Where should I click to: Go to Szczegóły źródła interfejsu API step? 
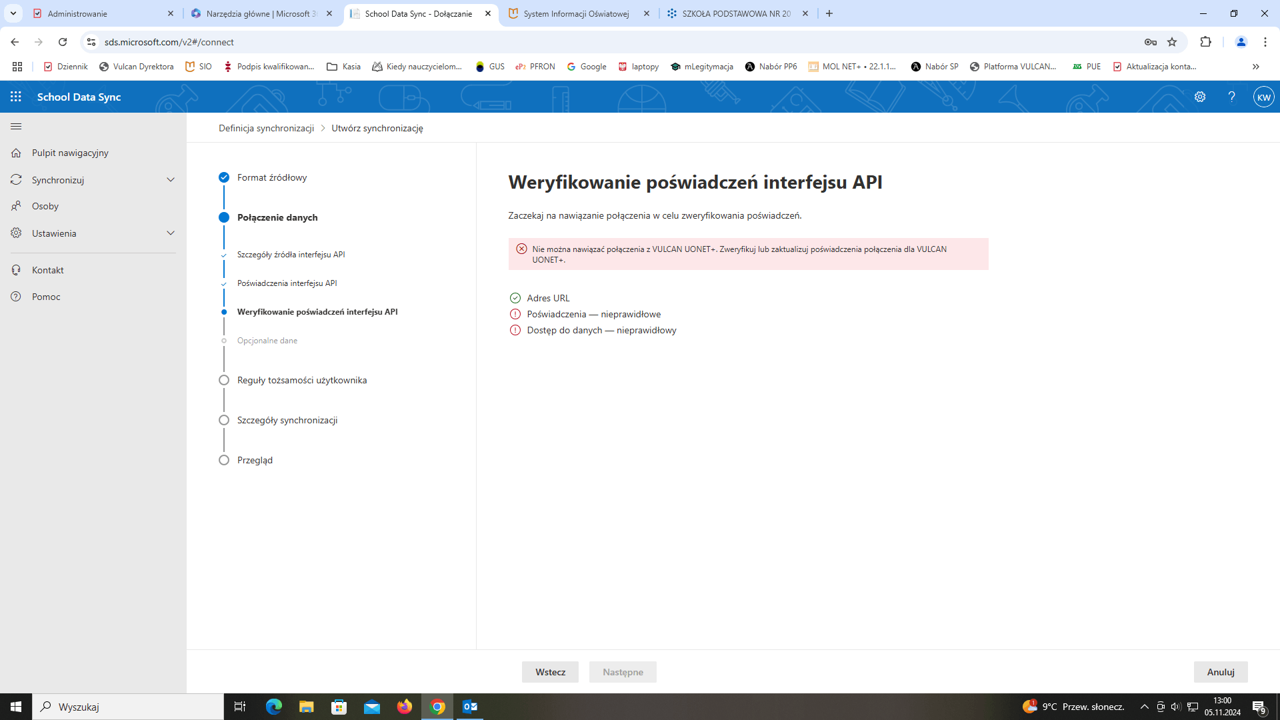291,255
